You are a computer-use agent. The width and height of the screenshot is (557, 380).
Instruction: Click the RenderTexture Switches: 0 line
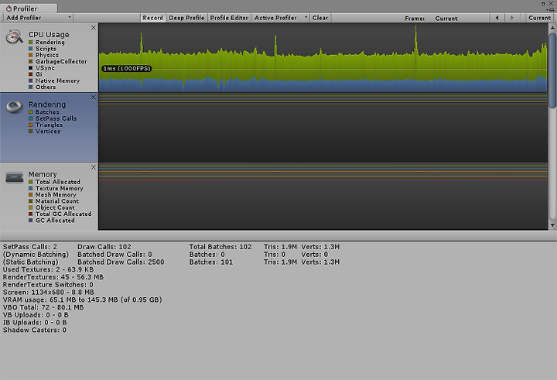tap(48, 285)
